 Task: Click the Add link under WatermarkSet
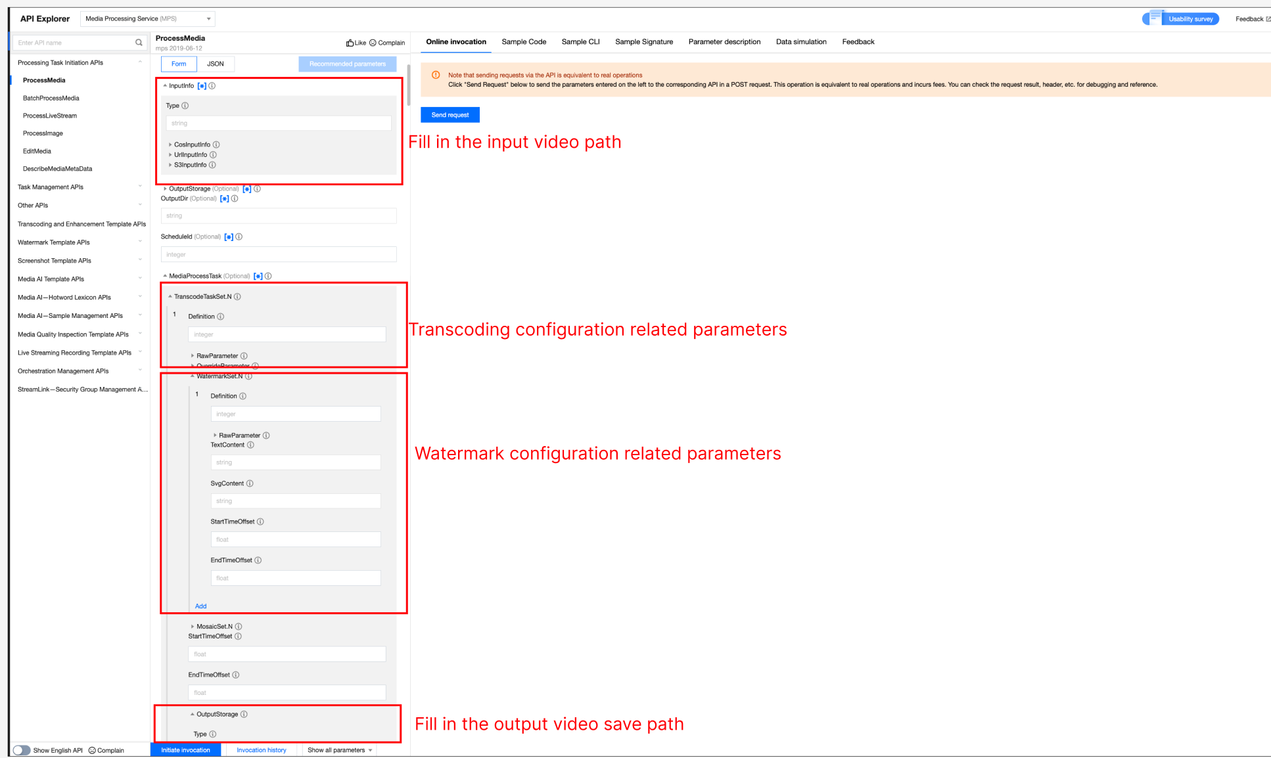pyautogui.click(x=200, y=606)
